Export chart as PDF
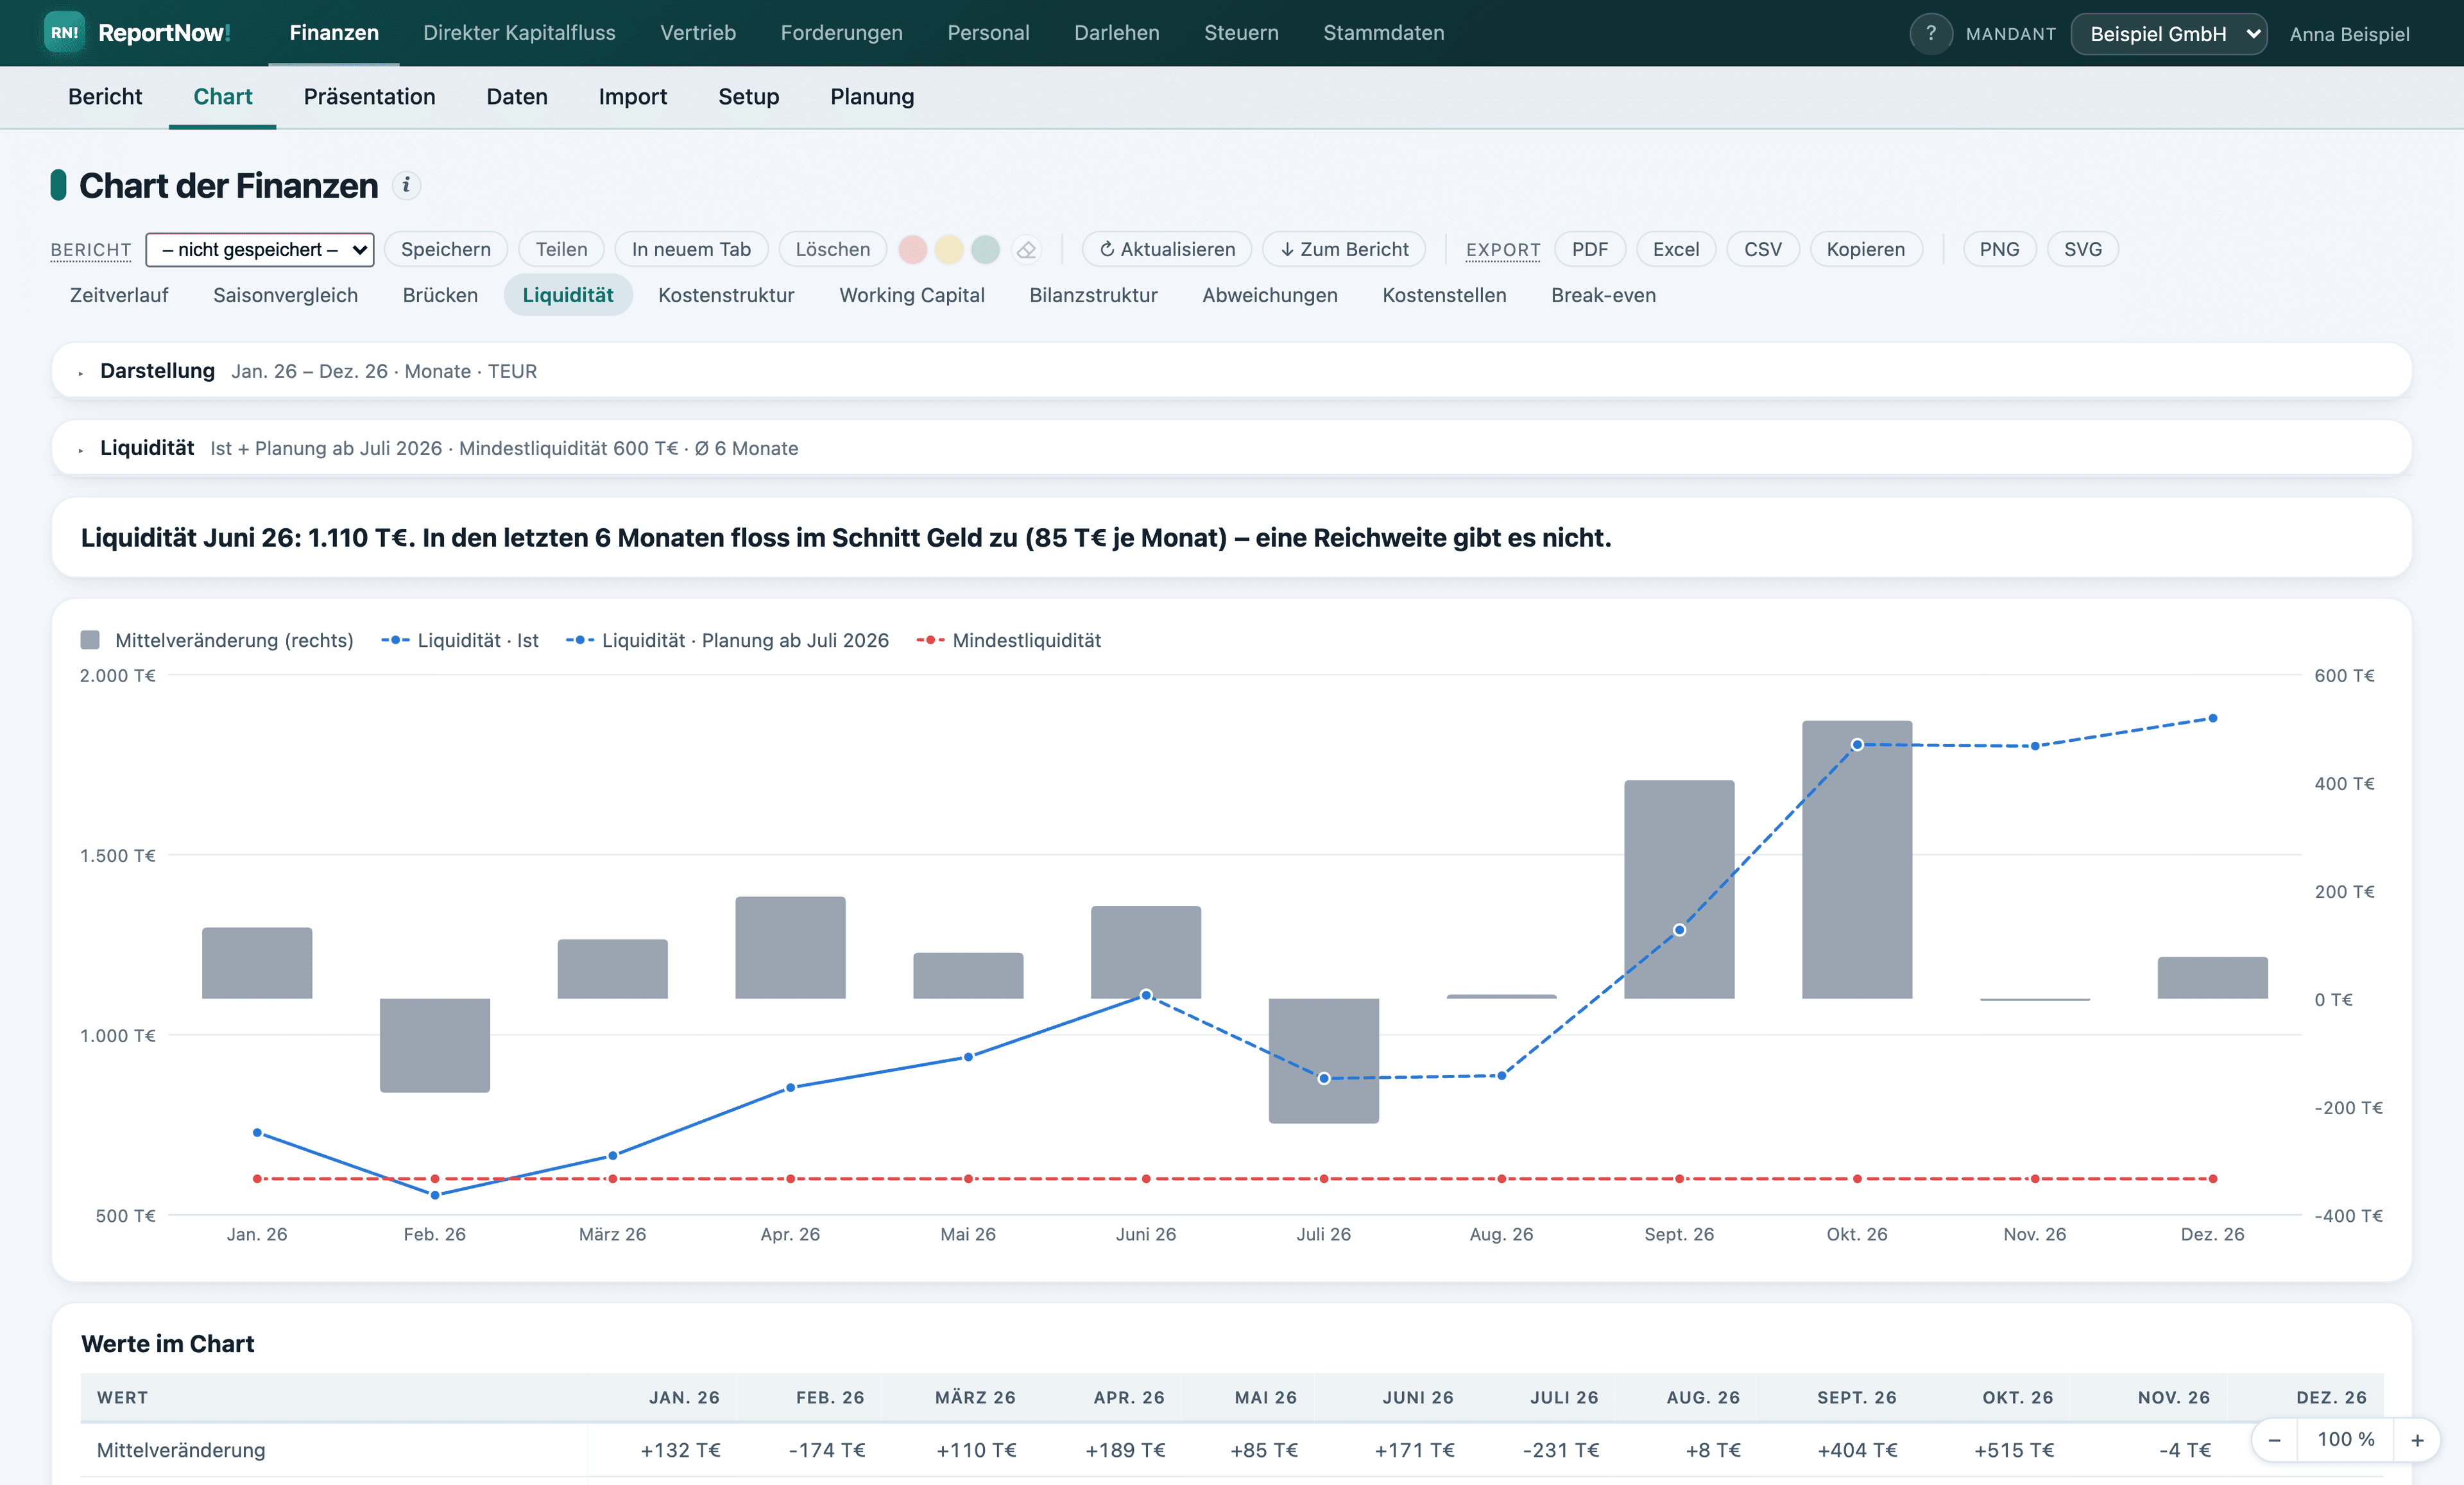Screen dimensions: 2464x1485 (1590, 249)
